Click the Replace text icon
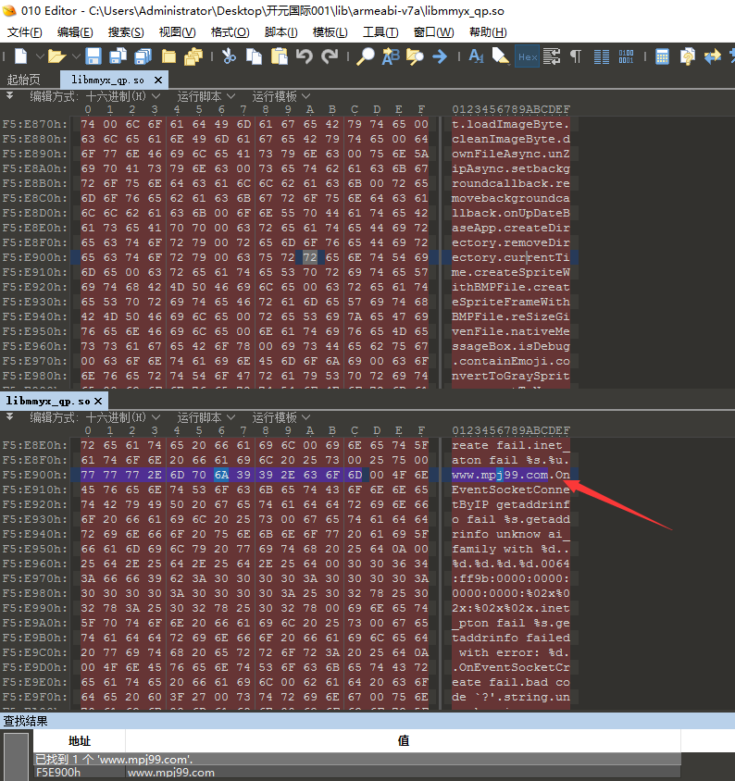Viewport: 735px width, 781px height. tap(390, 56)
